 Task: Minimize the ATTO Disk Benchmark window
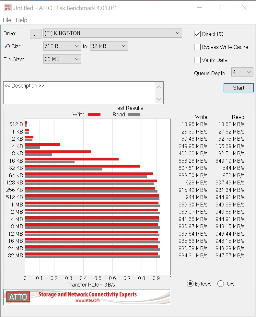click(199, 8)
